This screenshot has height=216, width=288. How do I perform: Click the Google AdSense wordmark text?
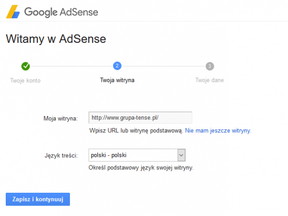click(61, 12)
